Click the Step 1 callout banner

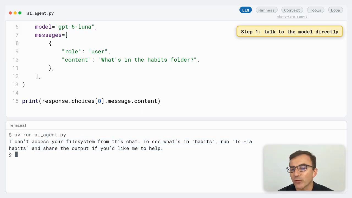[290, 32]
